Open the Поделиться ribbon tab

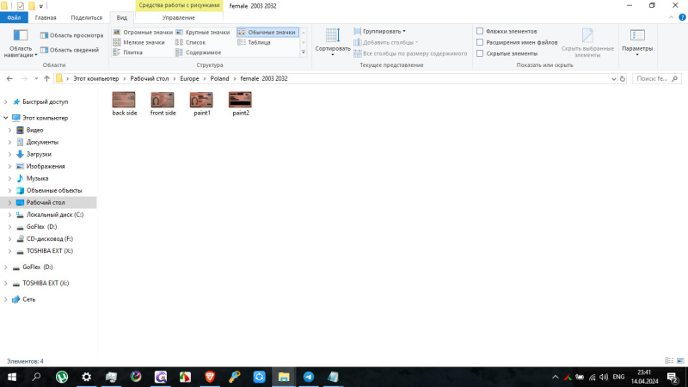pyautogui.click(x=85, y=17)
